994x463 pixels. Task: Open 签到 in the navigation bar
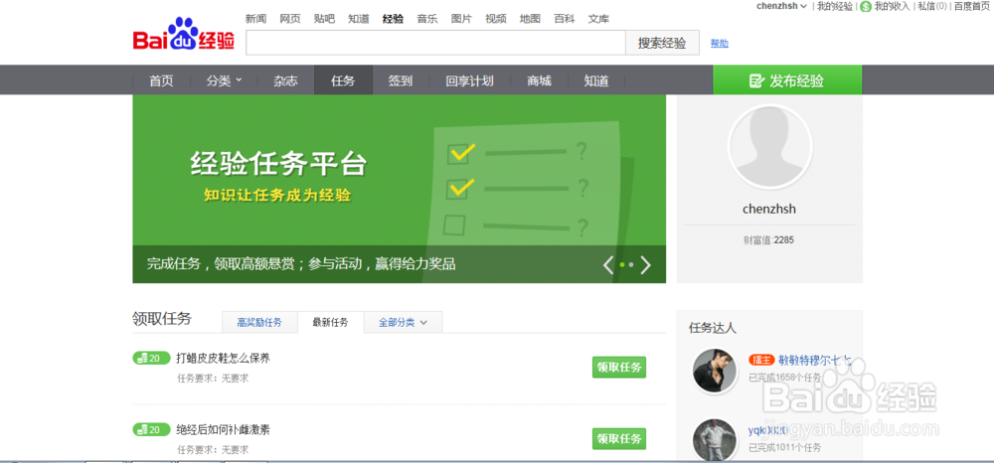[x=400, y=80]
